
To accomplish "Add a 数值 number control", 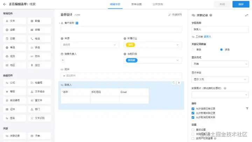I will pos(39,21).
